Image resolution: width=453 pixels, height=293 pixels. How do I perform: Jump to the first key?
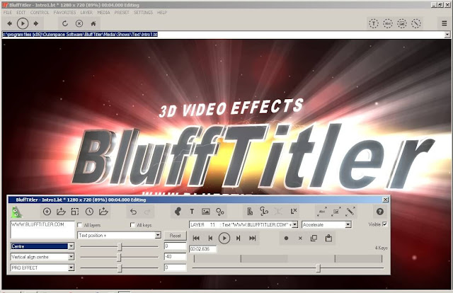(196, 238)
